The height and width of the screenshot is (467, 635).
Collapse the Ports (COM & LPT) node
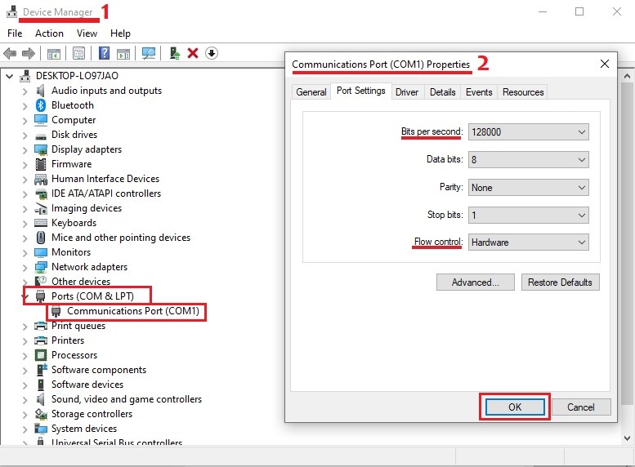pyautogui.click(x=26, y=296)
